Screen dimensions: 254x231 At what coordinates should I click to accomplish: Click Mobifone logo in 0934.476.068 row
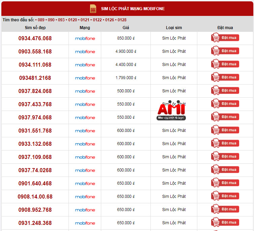85,39
